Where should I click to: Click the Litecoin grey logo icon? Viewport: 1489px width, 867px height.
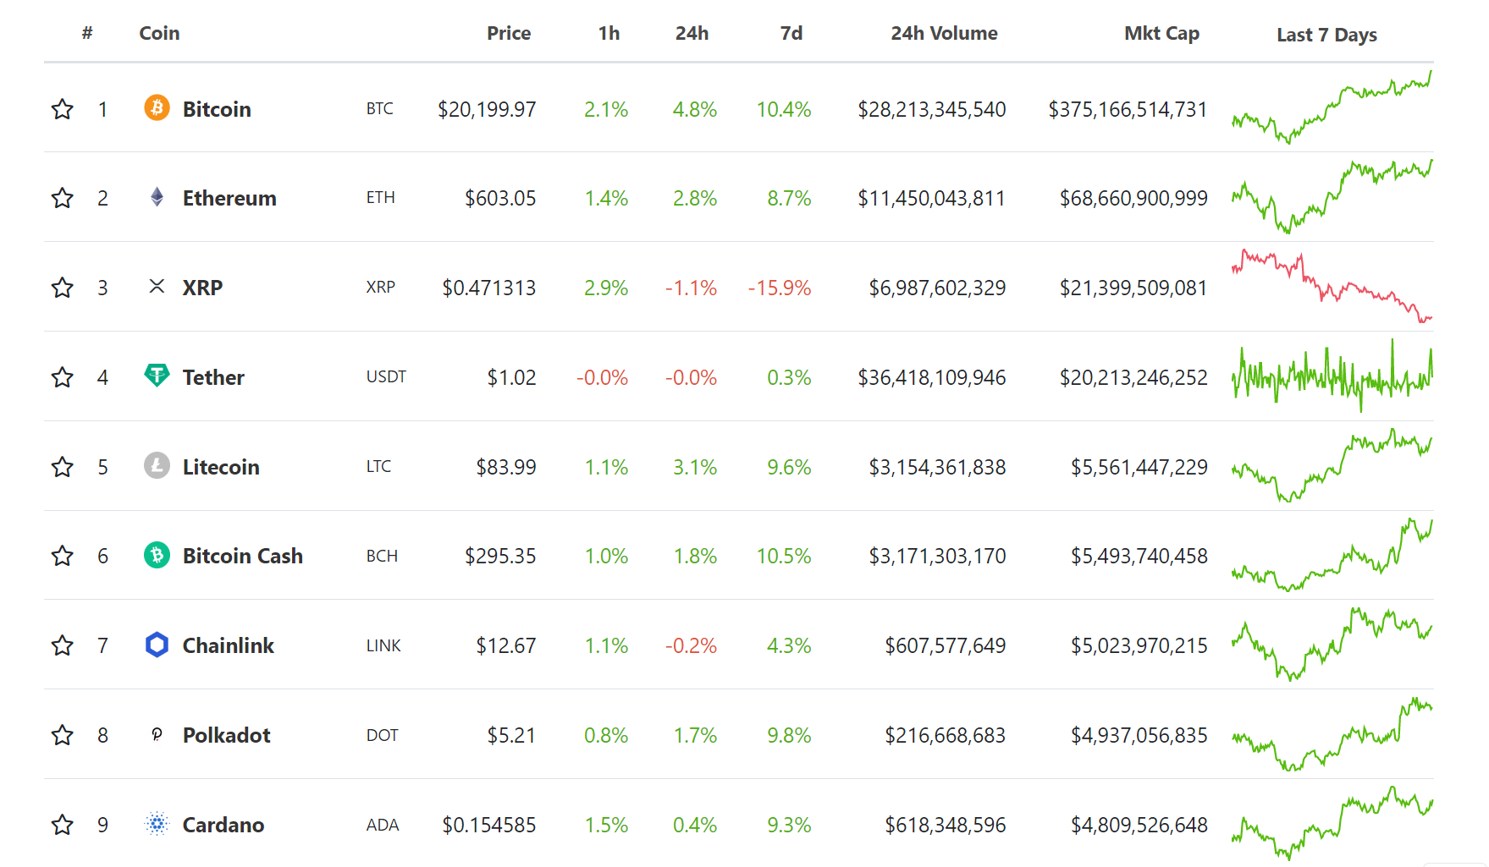pos(157,465)
